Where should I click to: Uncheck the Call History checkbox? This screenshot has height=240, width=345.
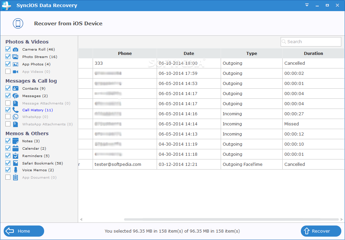click(x=8, y=110)
